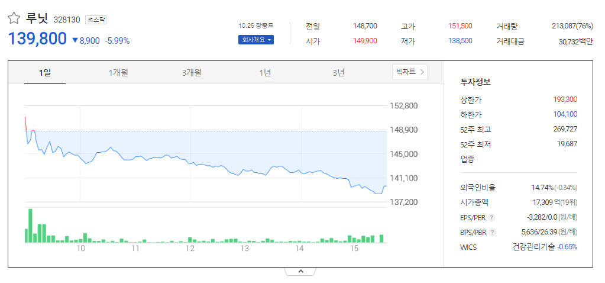
Task: Show the 3년 chart tab
Action: coord(338,73)
